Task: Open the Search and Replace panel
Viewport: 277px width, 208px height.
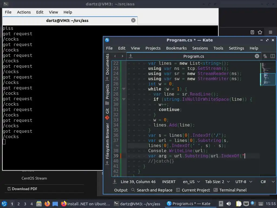Action: click(152, 190)
